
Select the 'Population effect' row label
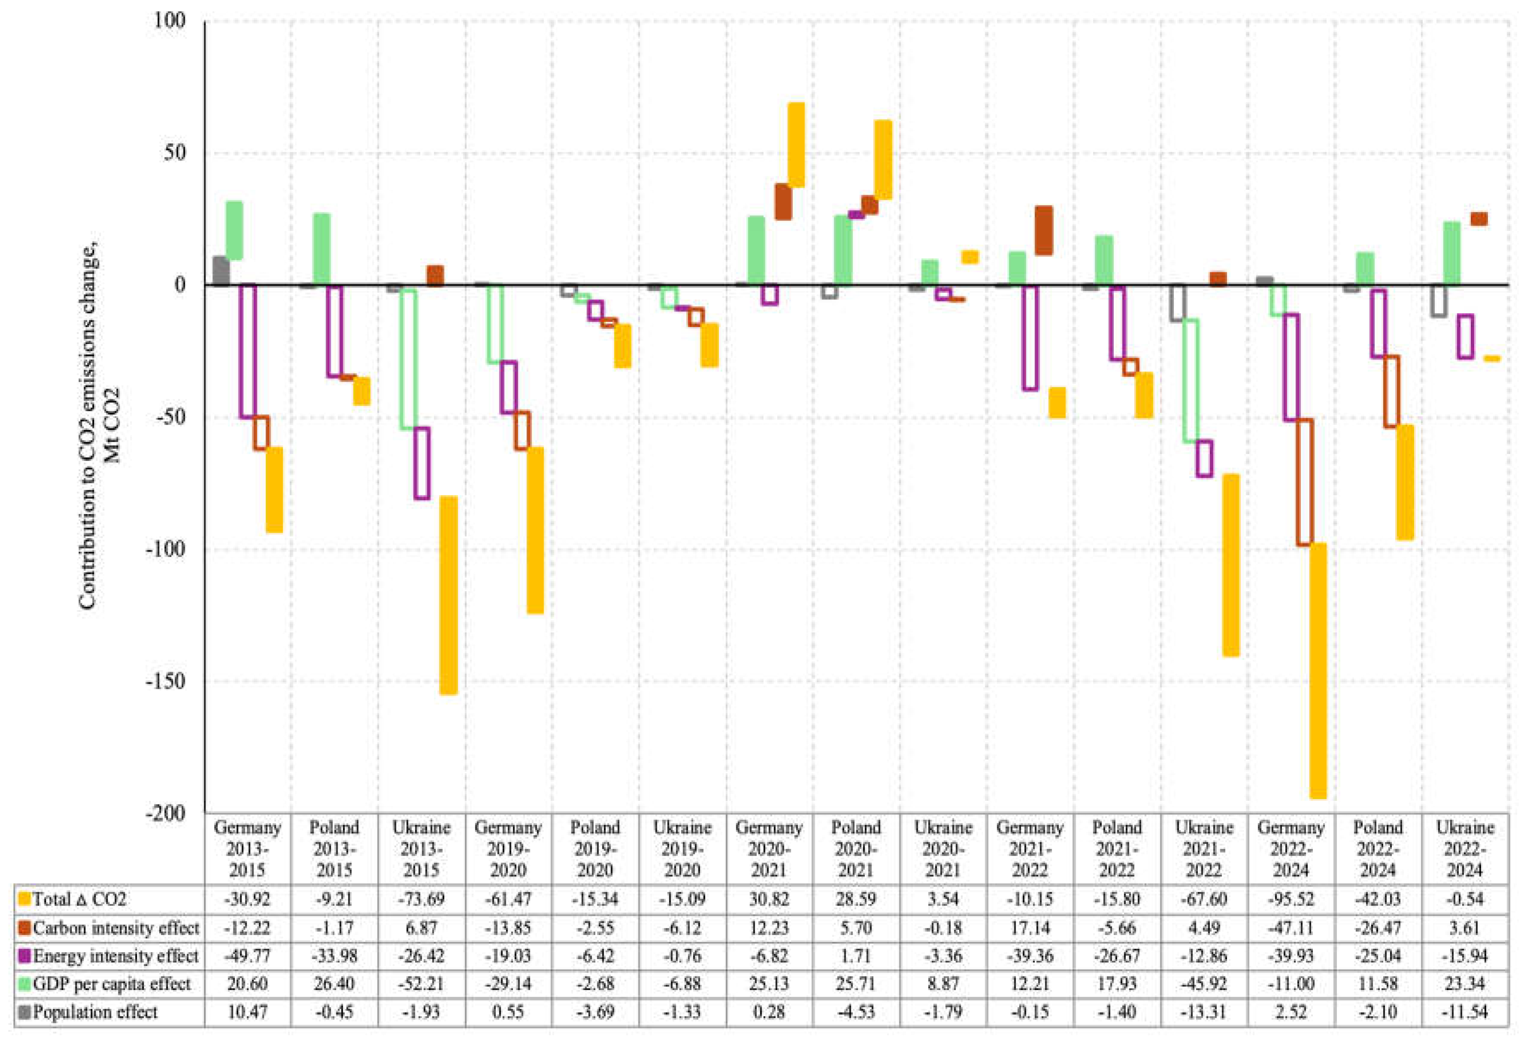95,1013
